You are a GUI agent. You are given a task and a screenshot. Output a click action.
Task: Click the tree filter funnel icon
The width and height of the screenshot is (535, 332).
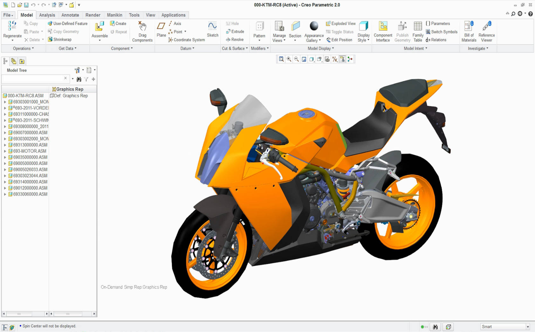[86, 79]
